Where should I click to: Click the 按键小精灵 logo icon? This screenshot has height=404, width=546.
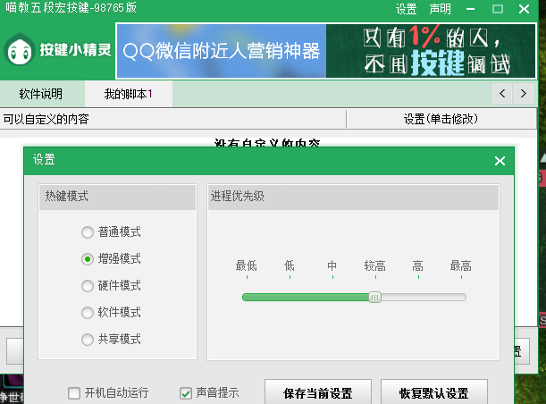click(20, 50)
